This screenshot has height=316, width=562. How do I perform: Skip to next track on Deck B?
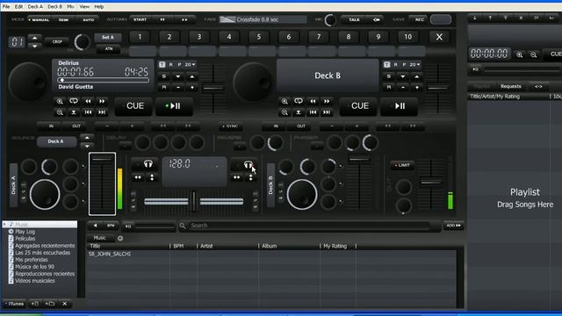[x=327, y=112]
